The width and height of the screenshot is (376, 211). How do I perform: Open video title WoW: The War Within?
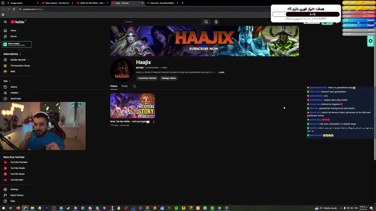click(129, 122)
